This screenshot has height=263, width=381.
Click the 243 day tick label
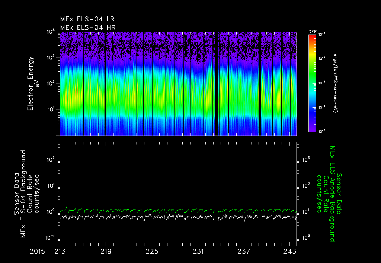point(290,251)
